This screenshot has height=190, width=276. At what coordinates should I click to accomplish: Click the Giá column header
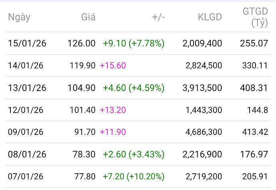click(88, 17)
